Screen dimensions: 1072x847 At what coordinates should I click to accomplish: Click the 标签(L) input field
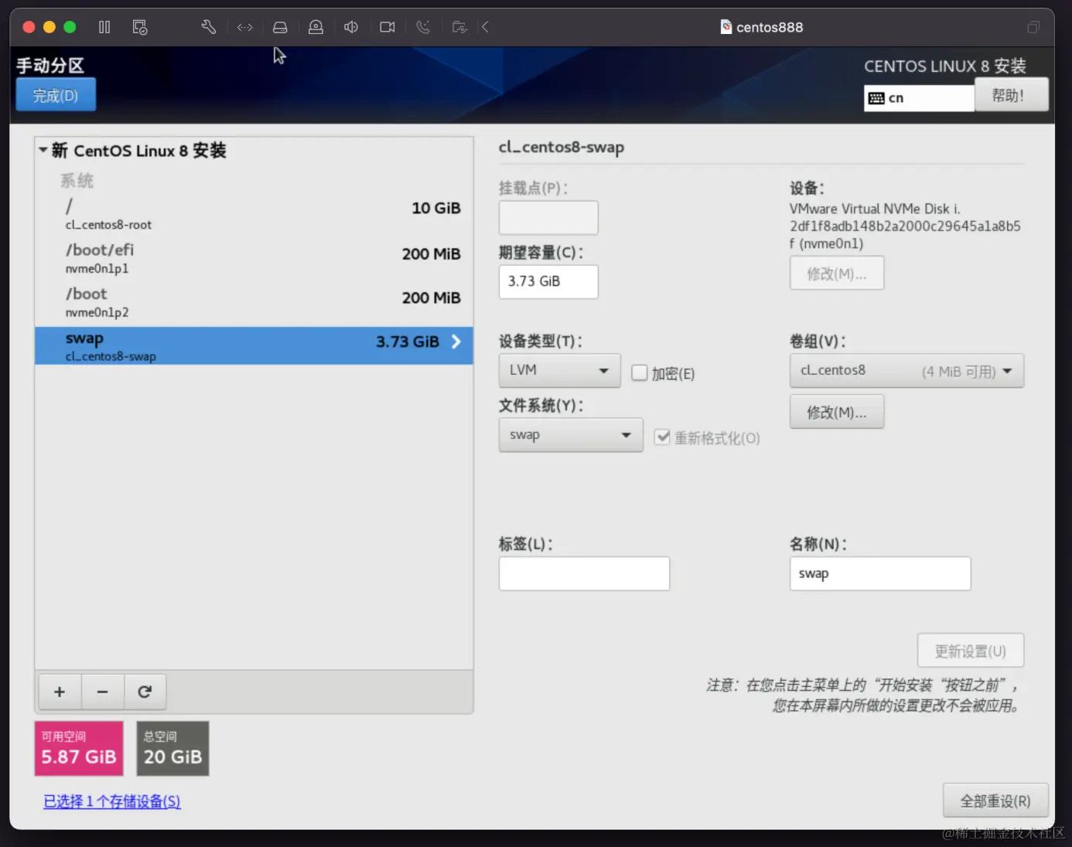[x=584, y=573]
